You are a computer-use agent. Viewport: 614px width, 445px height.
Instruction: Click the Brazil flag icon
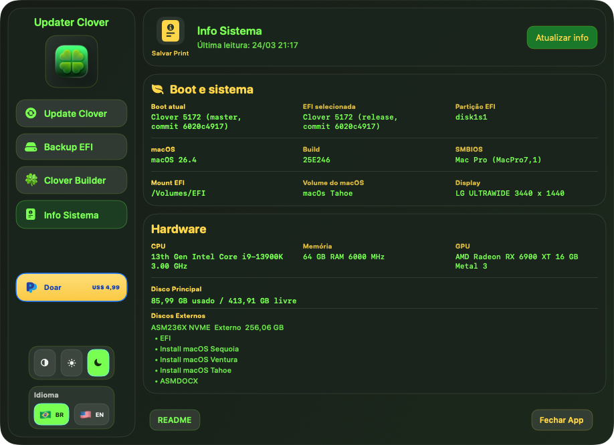(45, 414)
